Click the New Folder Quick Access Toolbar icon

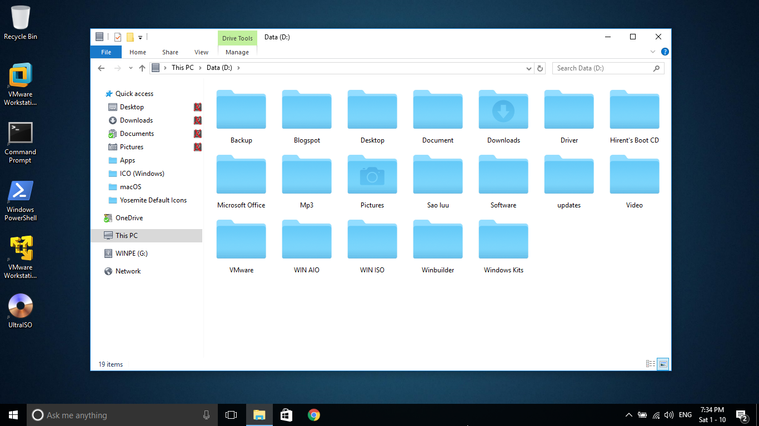pos(131,37)
